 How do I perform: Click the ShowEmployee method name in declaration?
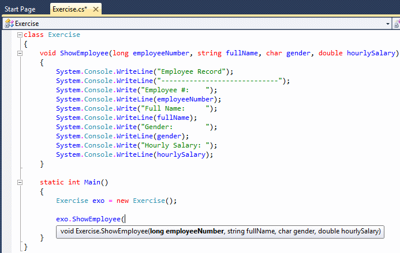pyautogui.click(x=84, y=53)
